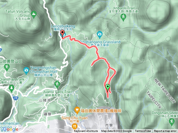The width and height of the screenshot is (178, 133).
Task: Open the Sung Chu Yuan restaurant icon
Action: point(75,126)
